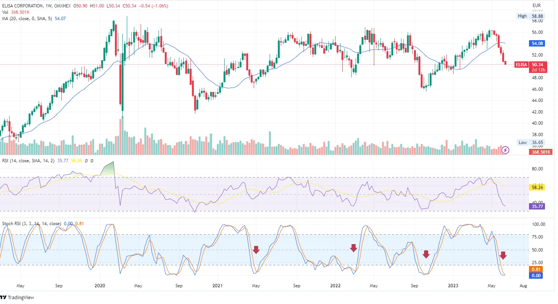Select the red arrow near September 2022
The image size is (558, 304).
[426, 255]
